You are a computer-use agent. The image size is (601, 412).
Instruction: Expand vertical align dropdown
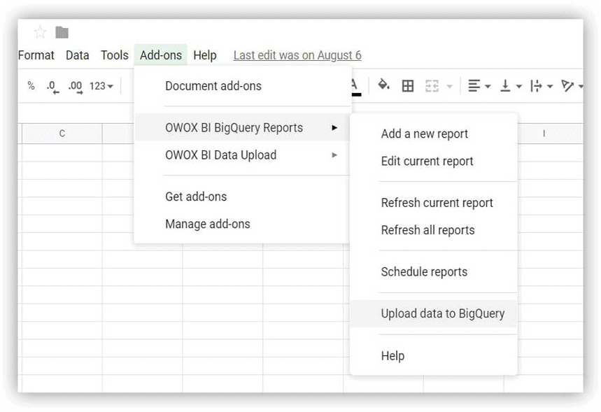click(511, 86)
